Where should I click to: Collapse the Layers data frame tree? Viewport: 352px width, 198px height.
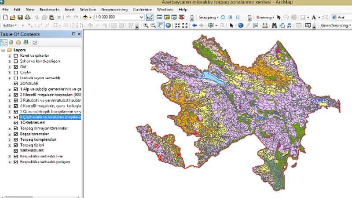(x=3, y=50)
